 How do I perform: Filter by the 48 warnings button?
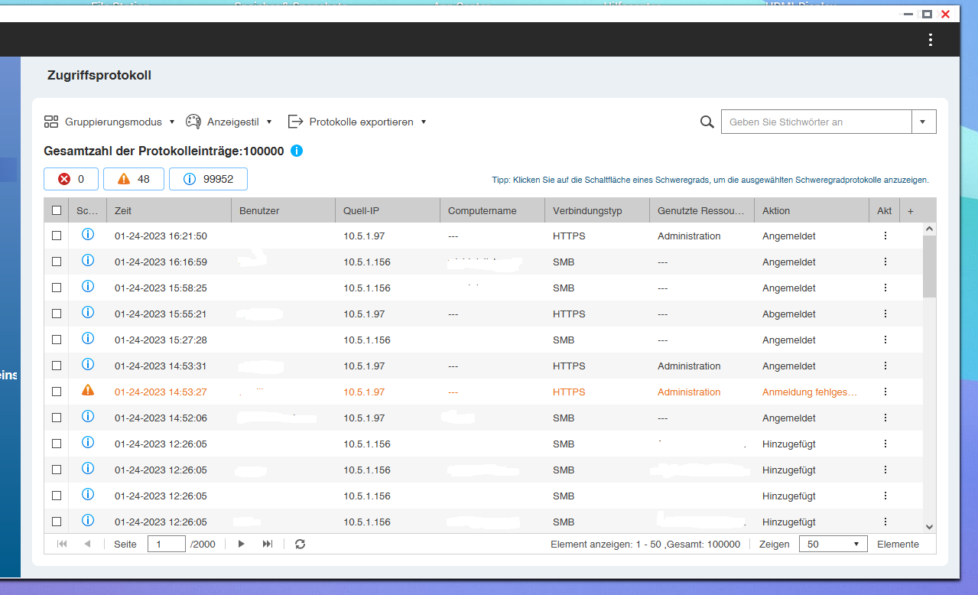point(133,179)
